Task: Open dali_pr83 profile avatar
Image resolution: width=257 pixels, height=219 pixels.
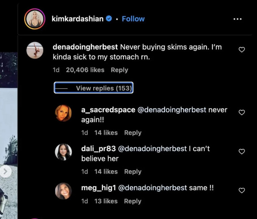Action: 64,152
